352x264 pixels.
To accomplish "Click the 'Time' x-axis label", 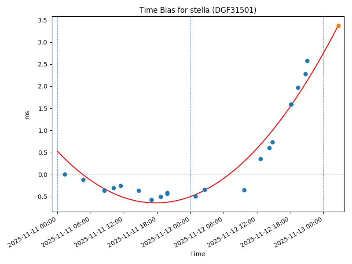I will coord(198,254).
